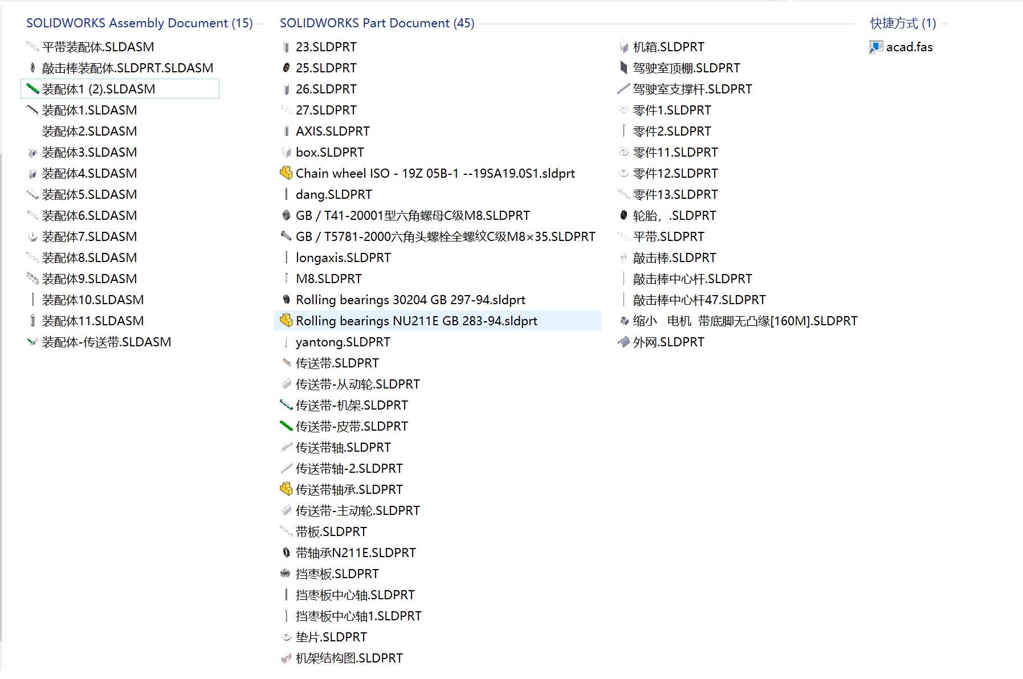Click the Rolling bearings 30204 file icon
1023x679 pixels.
286,300
